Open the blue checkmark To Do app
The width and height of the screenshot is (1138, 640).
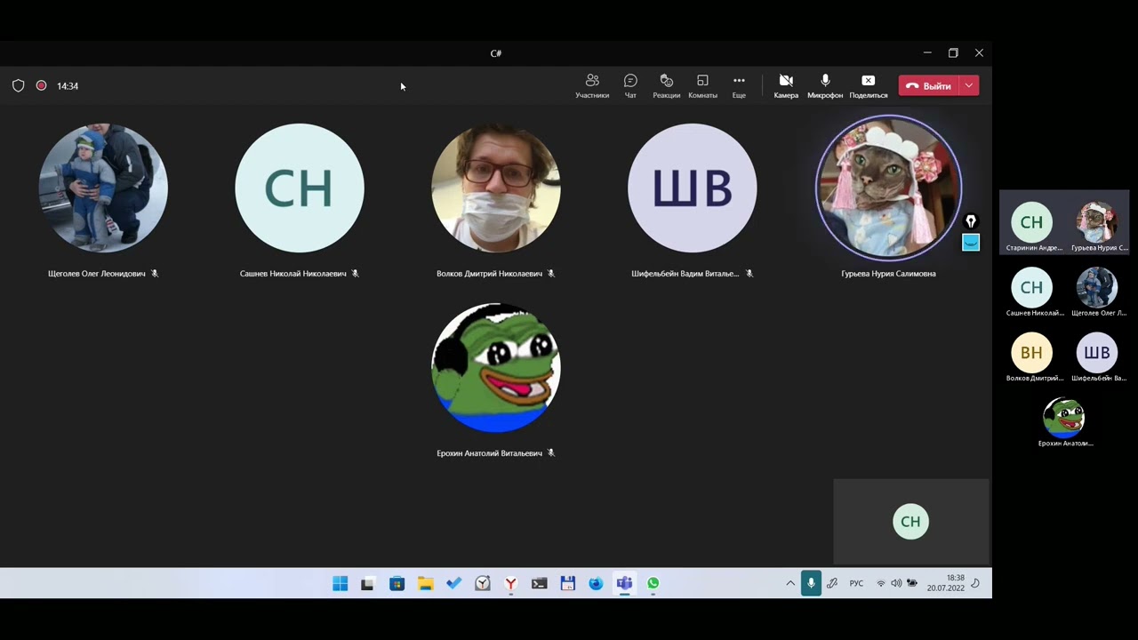coord(453,583)
